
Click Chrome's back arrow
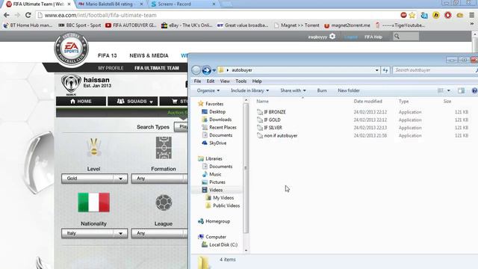pyautogui.click(x=7, y=15)
